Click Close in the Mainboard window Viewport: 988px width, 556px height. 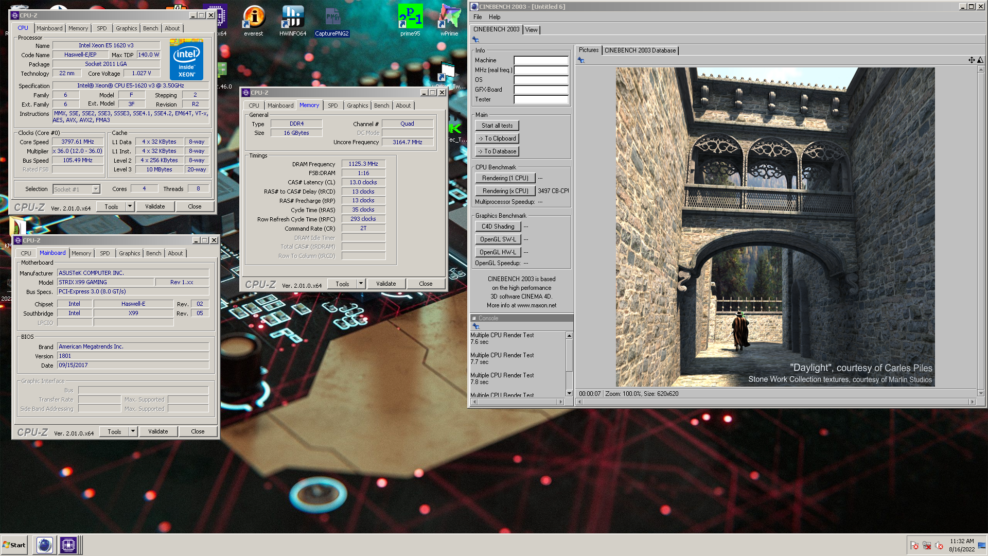click(x=198, y=431)
